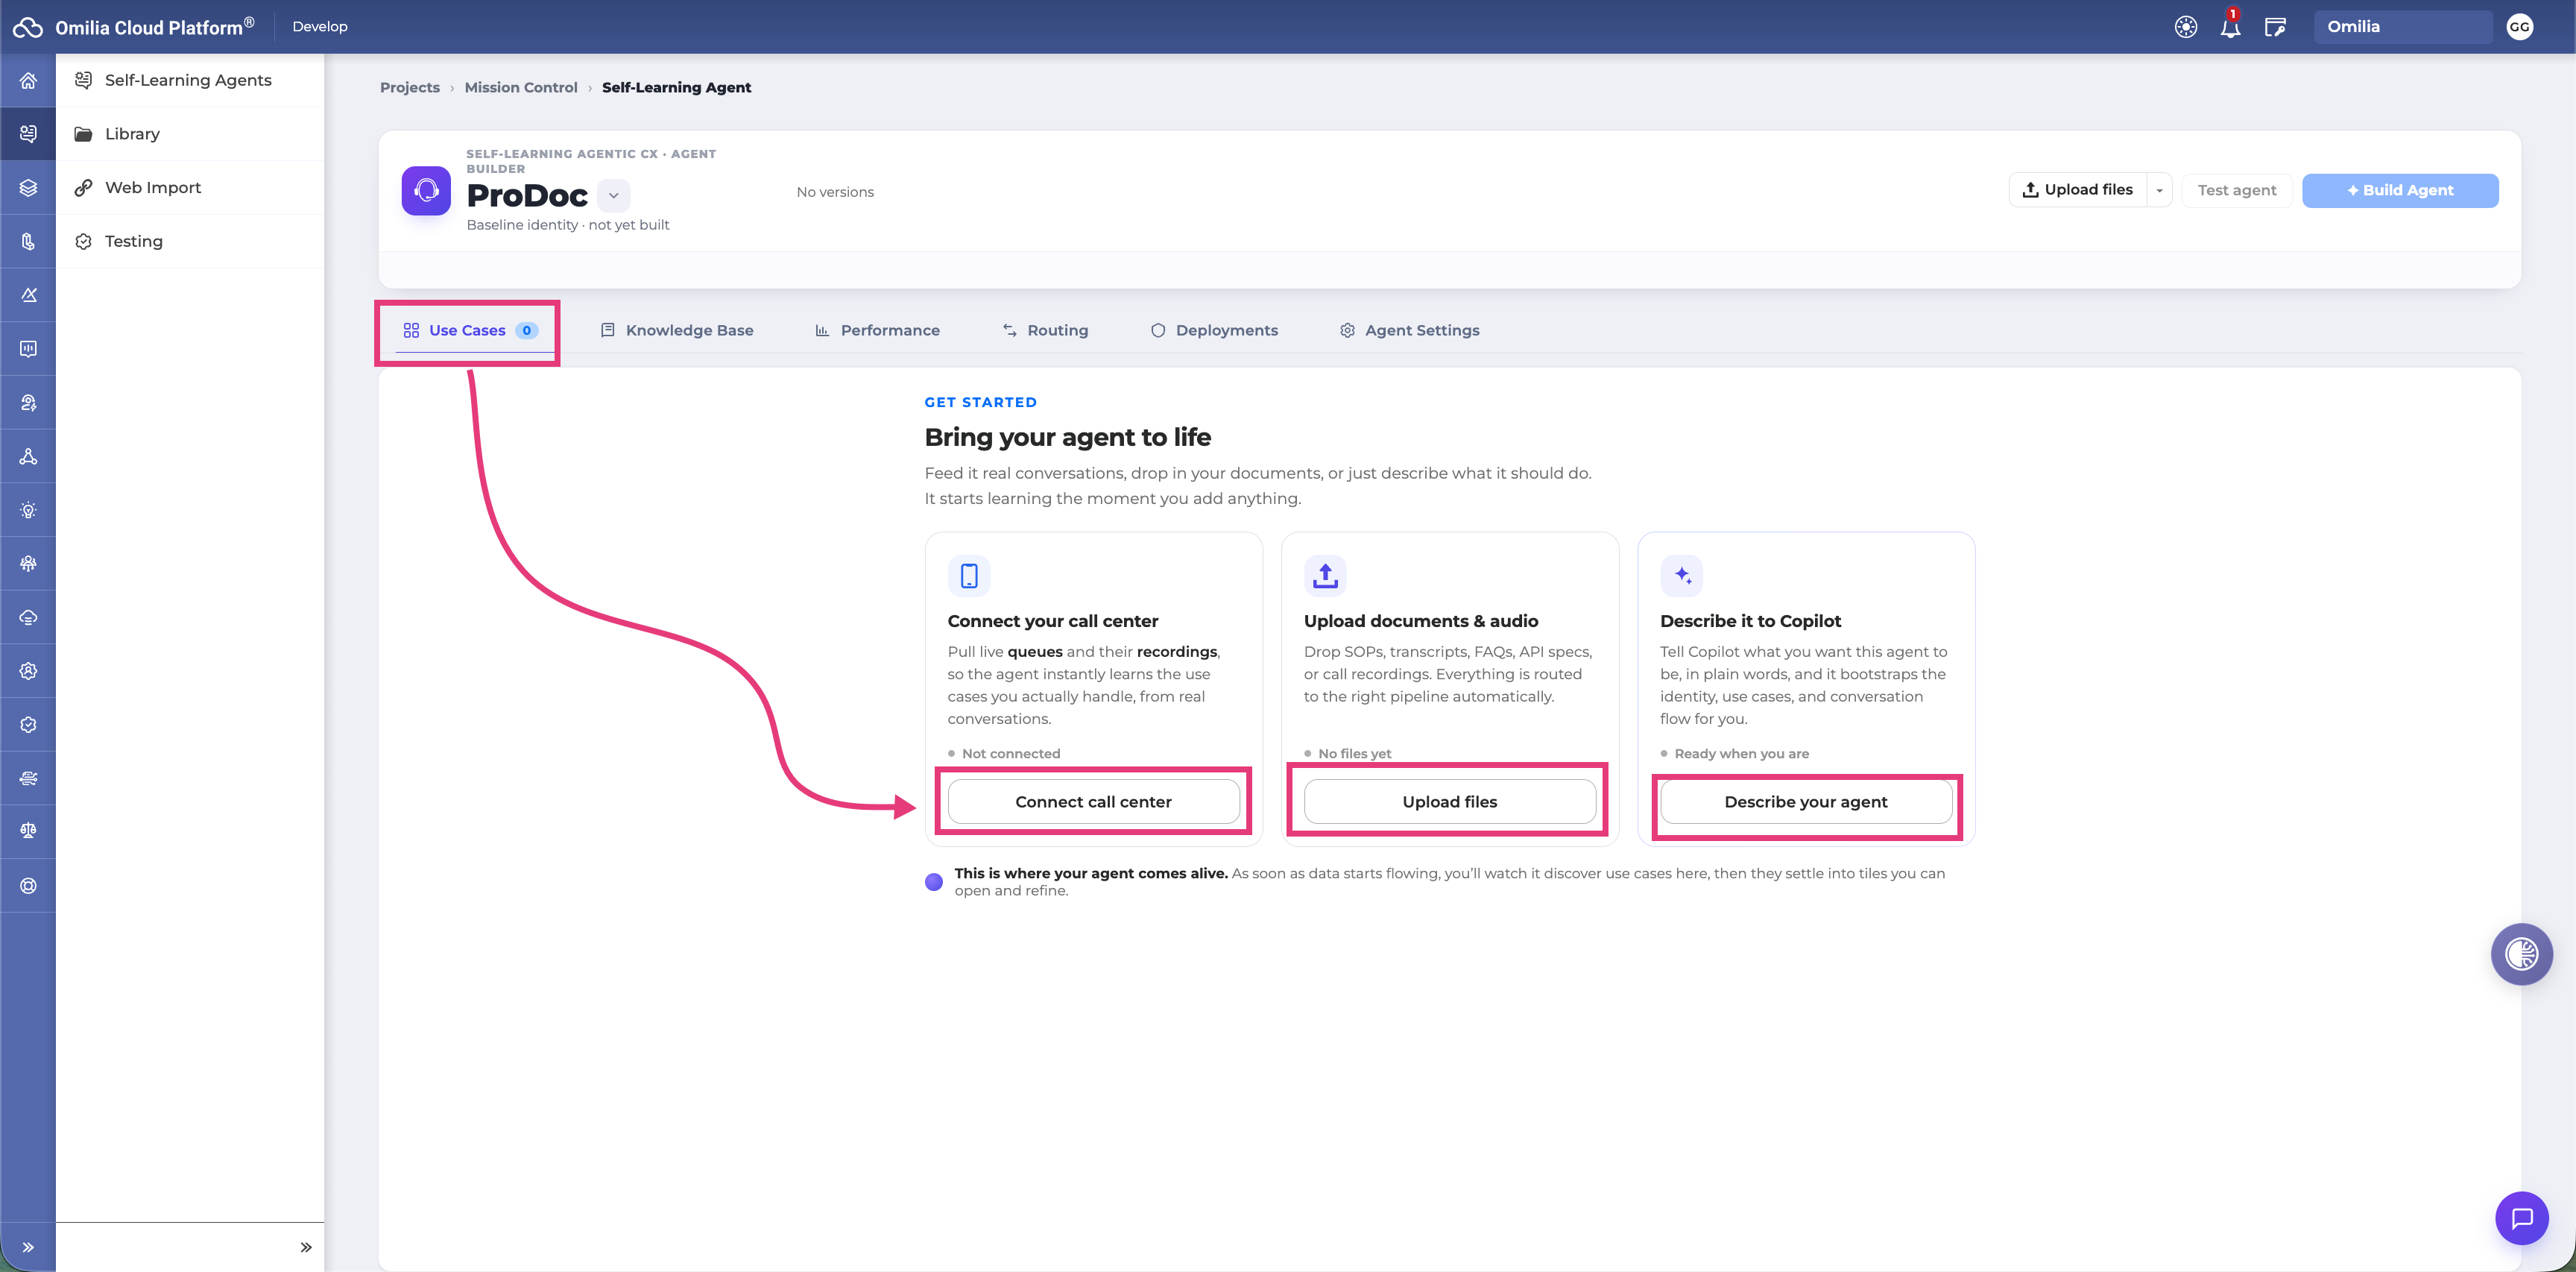Viewport: 2576px width, 1272px height.
Task: Open Testing in the sidebar
Action: [190, 241]
